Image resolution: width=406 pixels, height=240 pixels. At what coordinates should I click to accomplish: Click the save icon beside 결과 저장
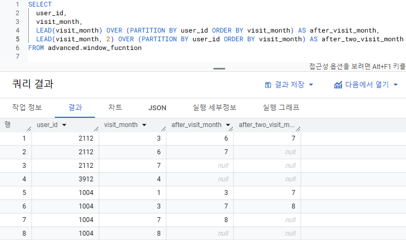pos(268,85)
